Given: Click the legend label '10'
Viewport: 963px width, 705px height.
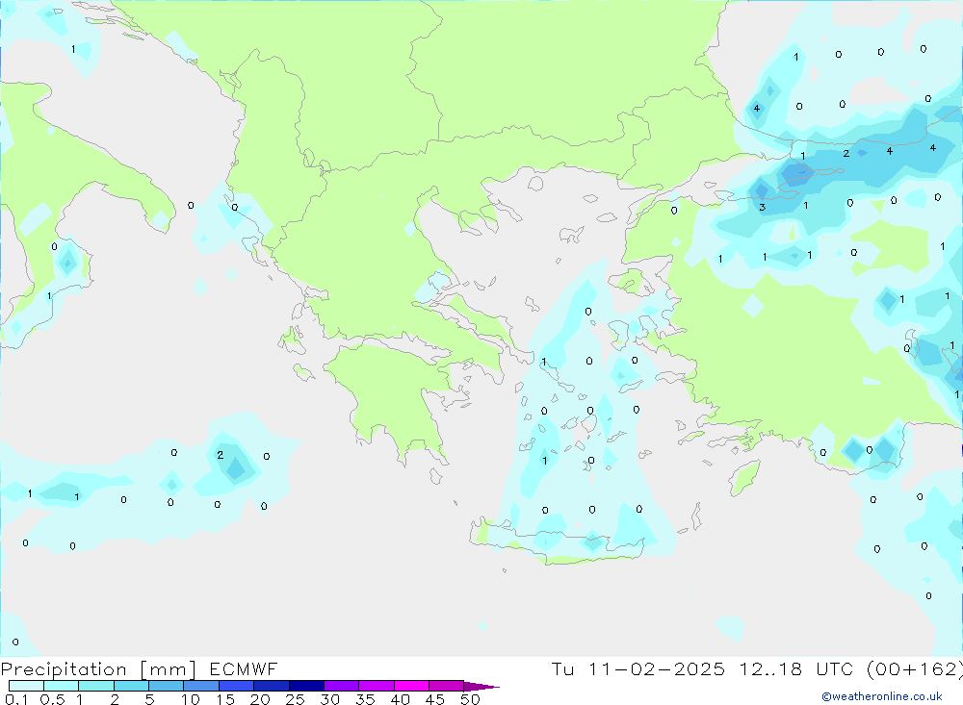Looking at the screenshot, I should (x=191, y=699).
